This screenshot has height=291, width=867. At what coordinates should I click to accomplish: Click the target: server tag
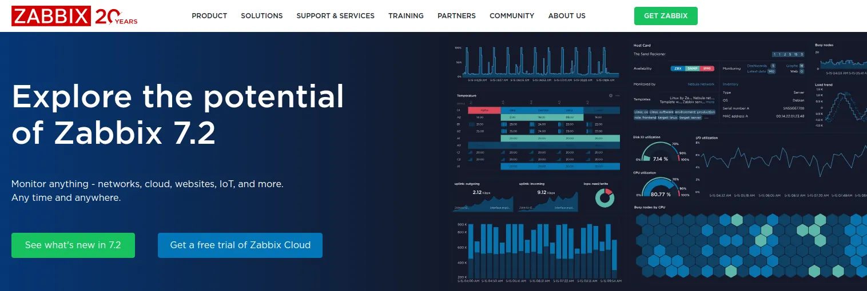point(690,118)
